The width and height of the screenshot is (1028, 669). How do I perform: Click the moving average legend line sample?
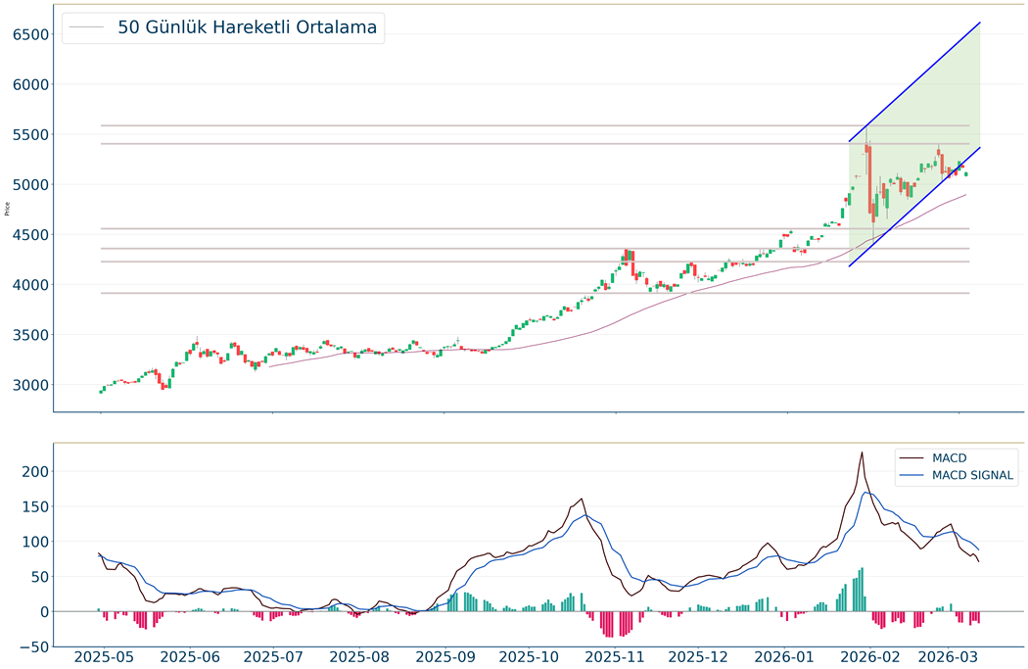coord(87,27)
